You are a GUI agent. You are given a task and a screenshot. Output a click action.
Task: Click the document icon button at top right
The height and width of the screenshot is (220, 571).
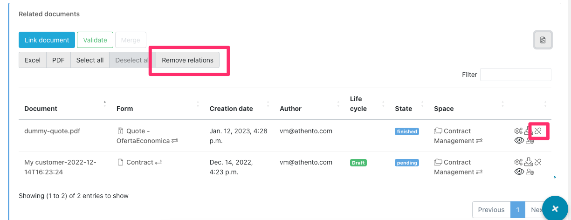[543, 40]
